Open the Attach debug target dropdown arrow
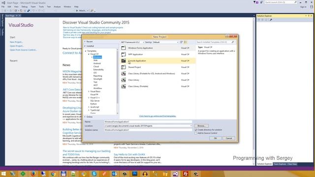Screen dimensions: 315x177 [88, 11]
